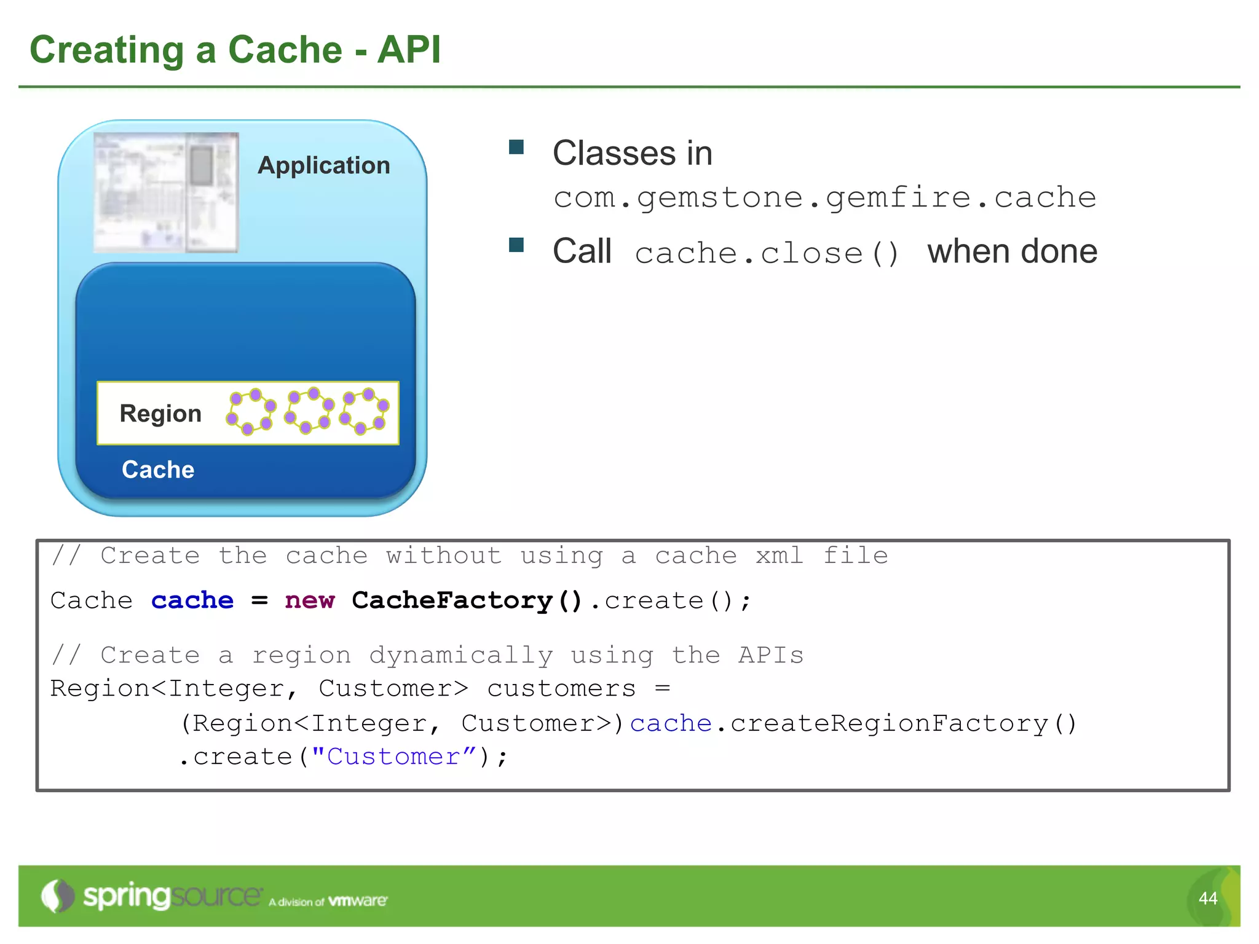Click the first purple node ring icon
Screen dimensions: 1259x944
pos(251,411)
